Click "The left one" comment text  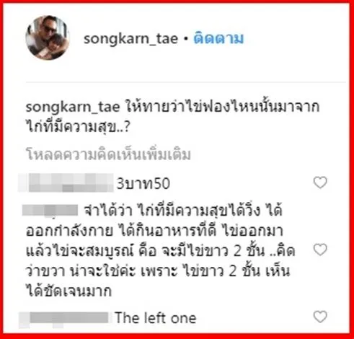coord(156,318)
